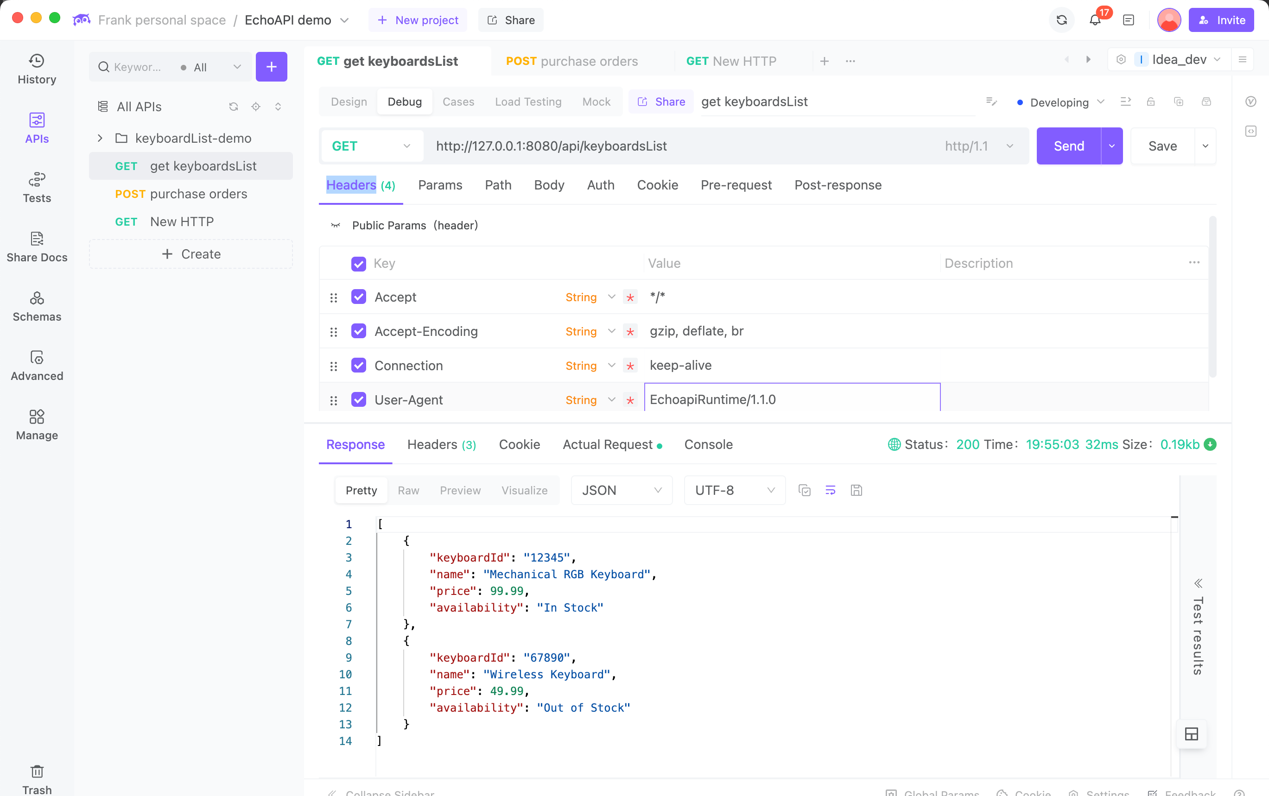
Task: Uncheck the User-Agent header checkbox
Action: pos(359,399)
